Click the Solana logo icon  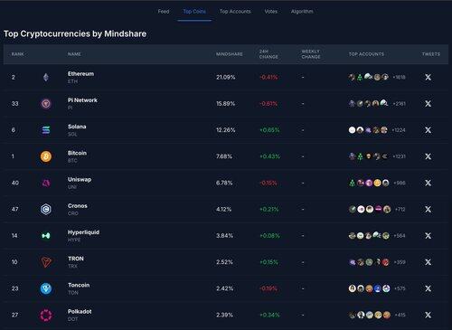pyautogui.click(x=46, y=130)
